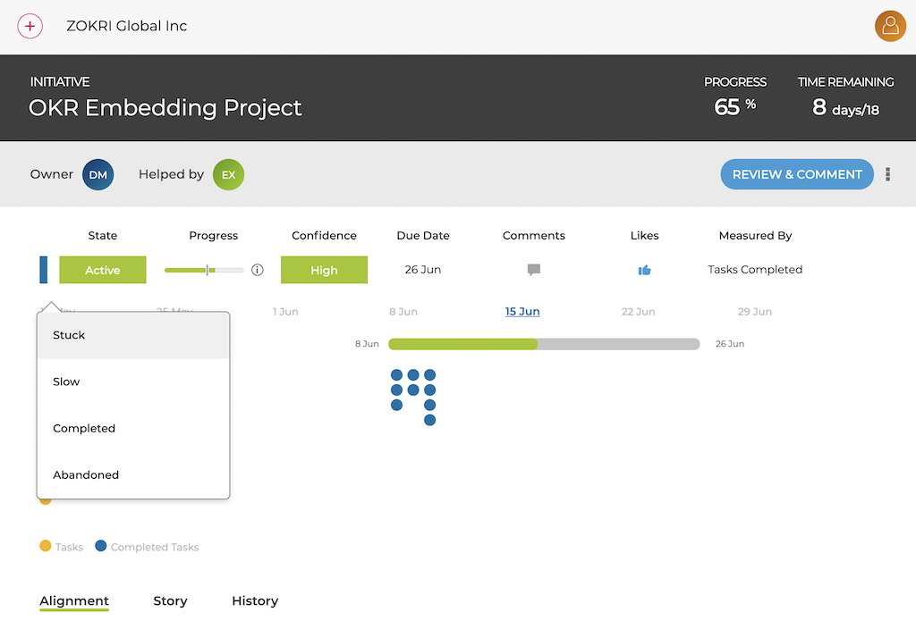Choose Completed in the state menu
Screen dimensions: 916x629
click(x=133, y=428)
